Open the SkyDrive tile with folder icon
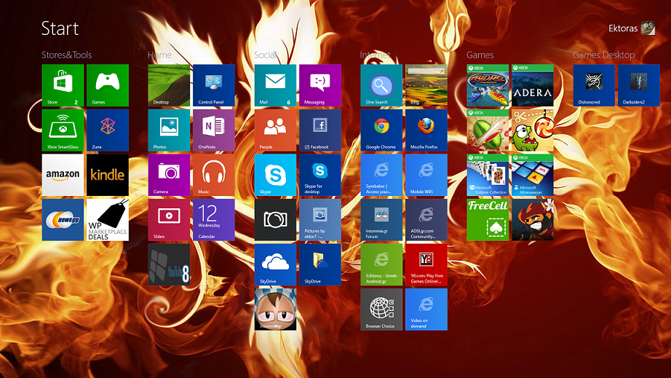 320,264
